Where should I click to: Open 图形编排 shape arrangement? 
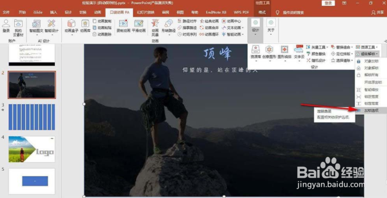click(x=285, y=53)
